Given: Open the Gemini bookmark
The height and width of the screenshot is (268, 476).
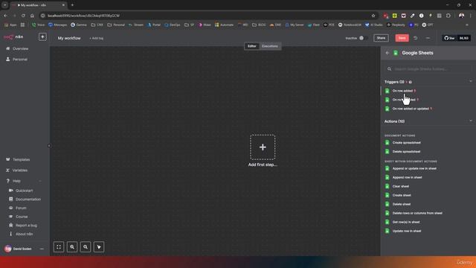Looking at the screenshot, I should [x=79, y=25].
